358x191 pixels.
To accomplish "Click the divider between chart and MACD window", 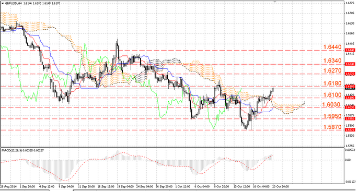I will (x=172, y=147).
